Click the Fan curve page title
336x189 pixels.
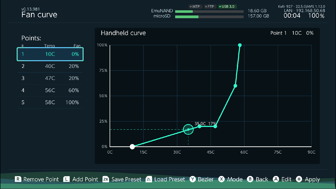point(39,15)
